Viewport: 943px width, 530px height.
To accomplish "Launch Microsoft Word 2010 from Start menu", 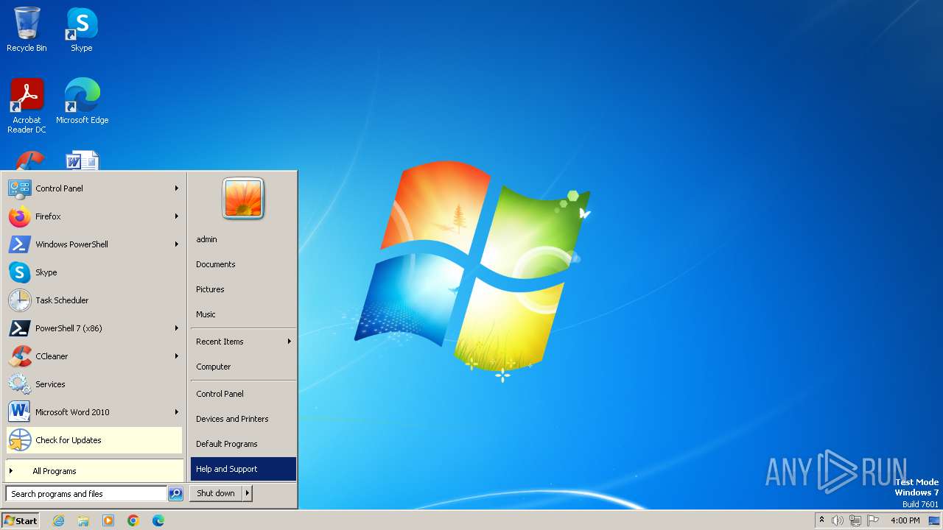I will [x=94, y=412].
